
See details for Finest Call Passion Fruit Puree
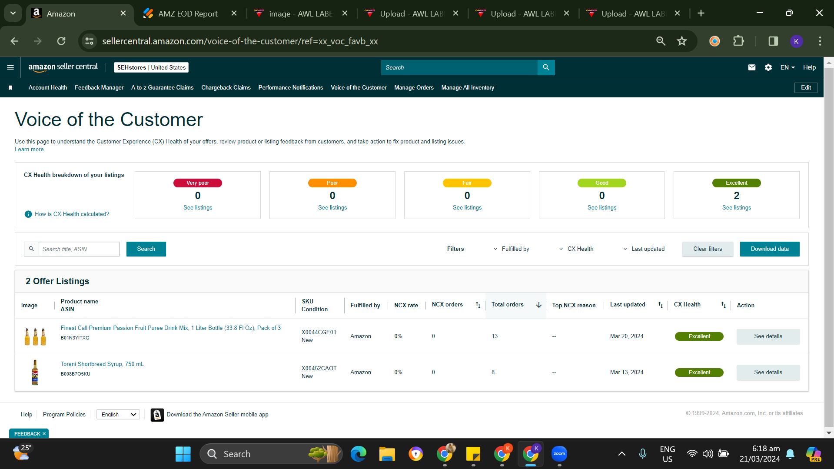pyautogui.click(x=768, y=336)
